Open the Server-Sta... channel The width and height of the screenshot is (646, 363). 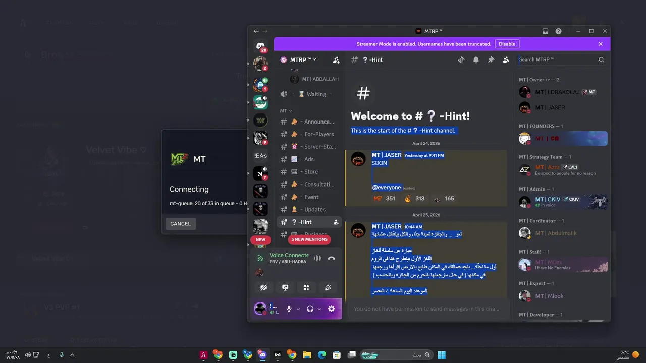[x=309, y=147]
